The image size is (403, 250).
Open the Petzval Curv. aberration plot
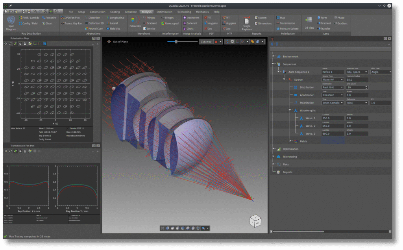point(95,29)
